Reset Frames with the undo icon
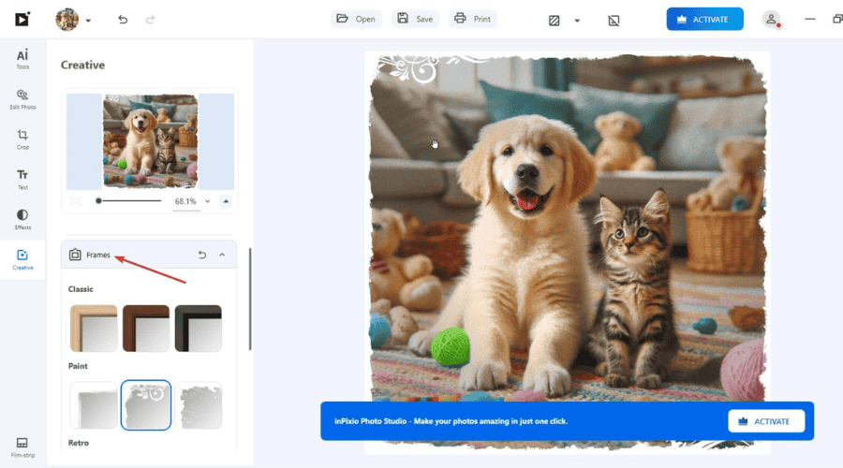Image resolution: width=843 pixels, height=468 pixels. tap(202, 255)
